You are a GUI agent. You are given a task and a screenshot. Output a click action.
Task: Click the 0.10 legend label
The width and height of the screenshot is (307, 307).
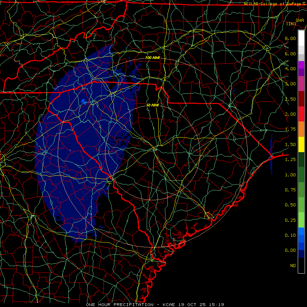click(x=290, y=235)
